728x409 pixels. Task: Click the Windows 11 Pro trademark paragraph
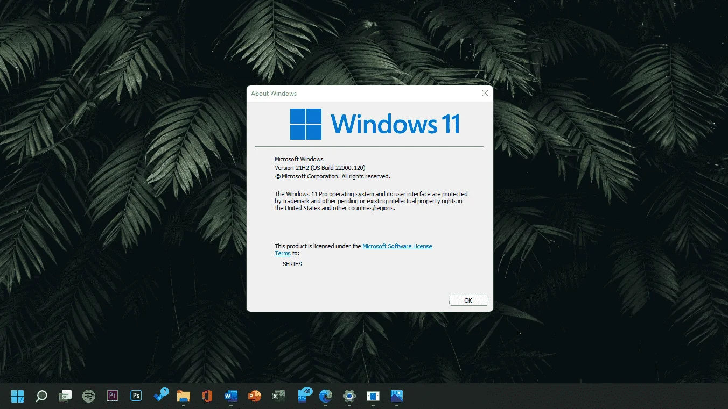tap(371, 201)
